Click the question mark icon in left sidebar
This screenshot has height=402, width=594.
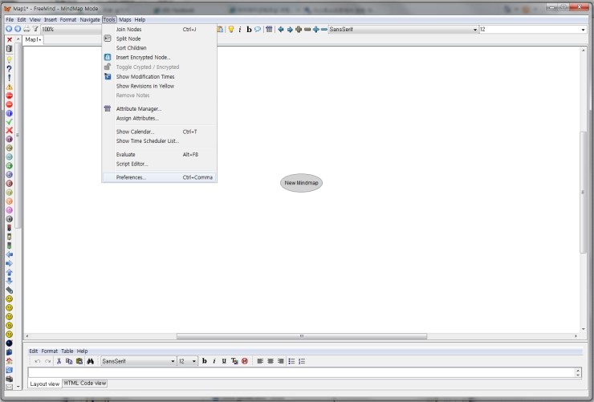(x=9, y=68)
